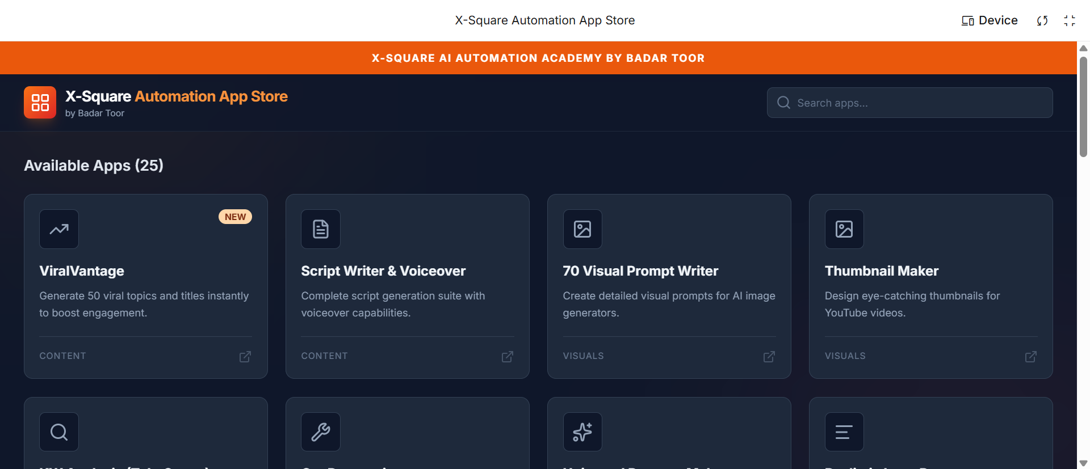Click the exit fullscreen icon in top bar
1090x469 pixels.
(1070, 20)
